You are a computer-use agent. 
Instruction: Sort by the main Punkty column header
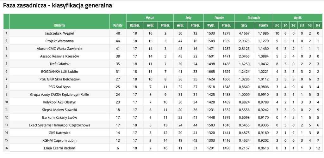pos(118,26)
